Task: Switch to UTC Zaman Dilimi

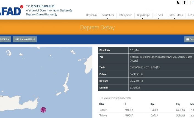Action: (25, 39)
